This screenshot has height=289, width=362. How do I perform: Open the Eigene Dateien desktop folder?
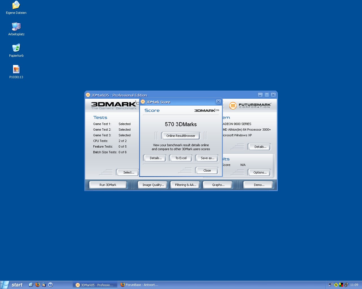coord(16,8)
